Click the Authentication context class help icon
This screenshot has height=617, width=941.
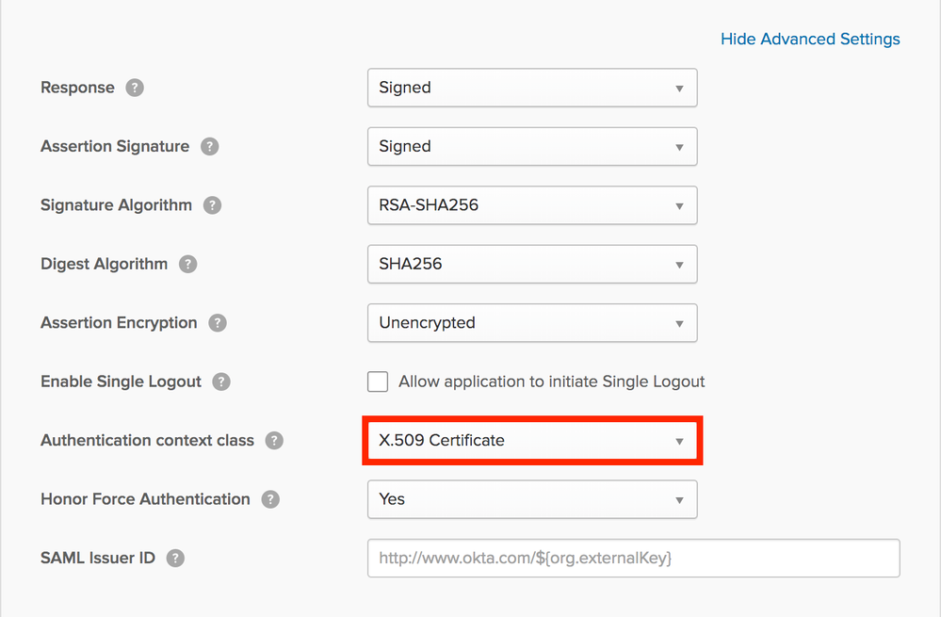click(x=274, y=440)
